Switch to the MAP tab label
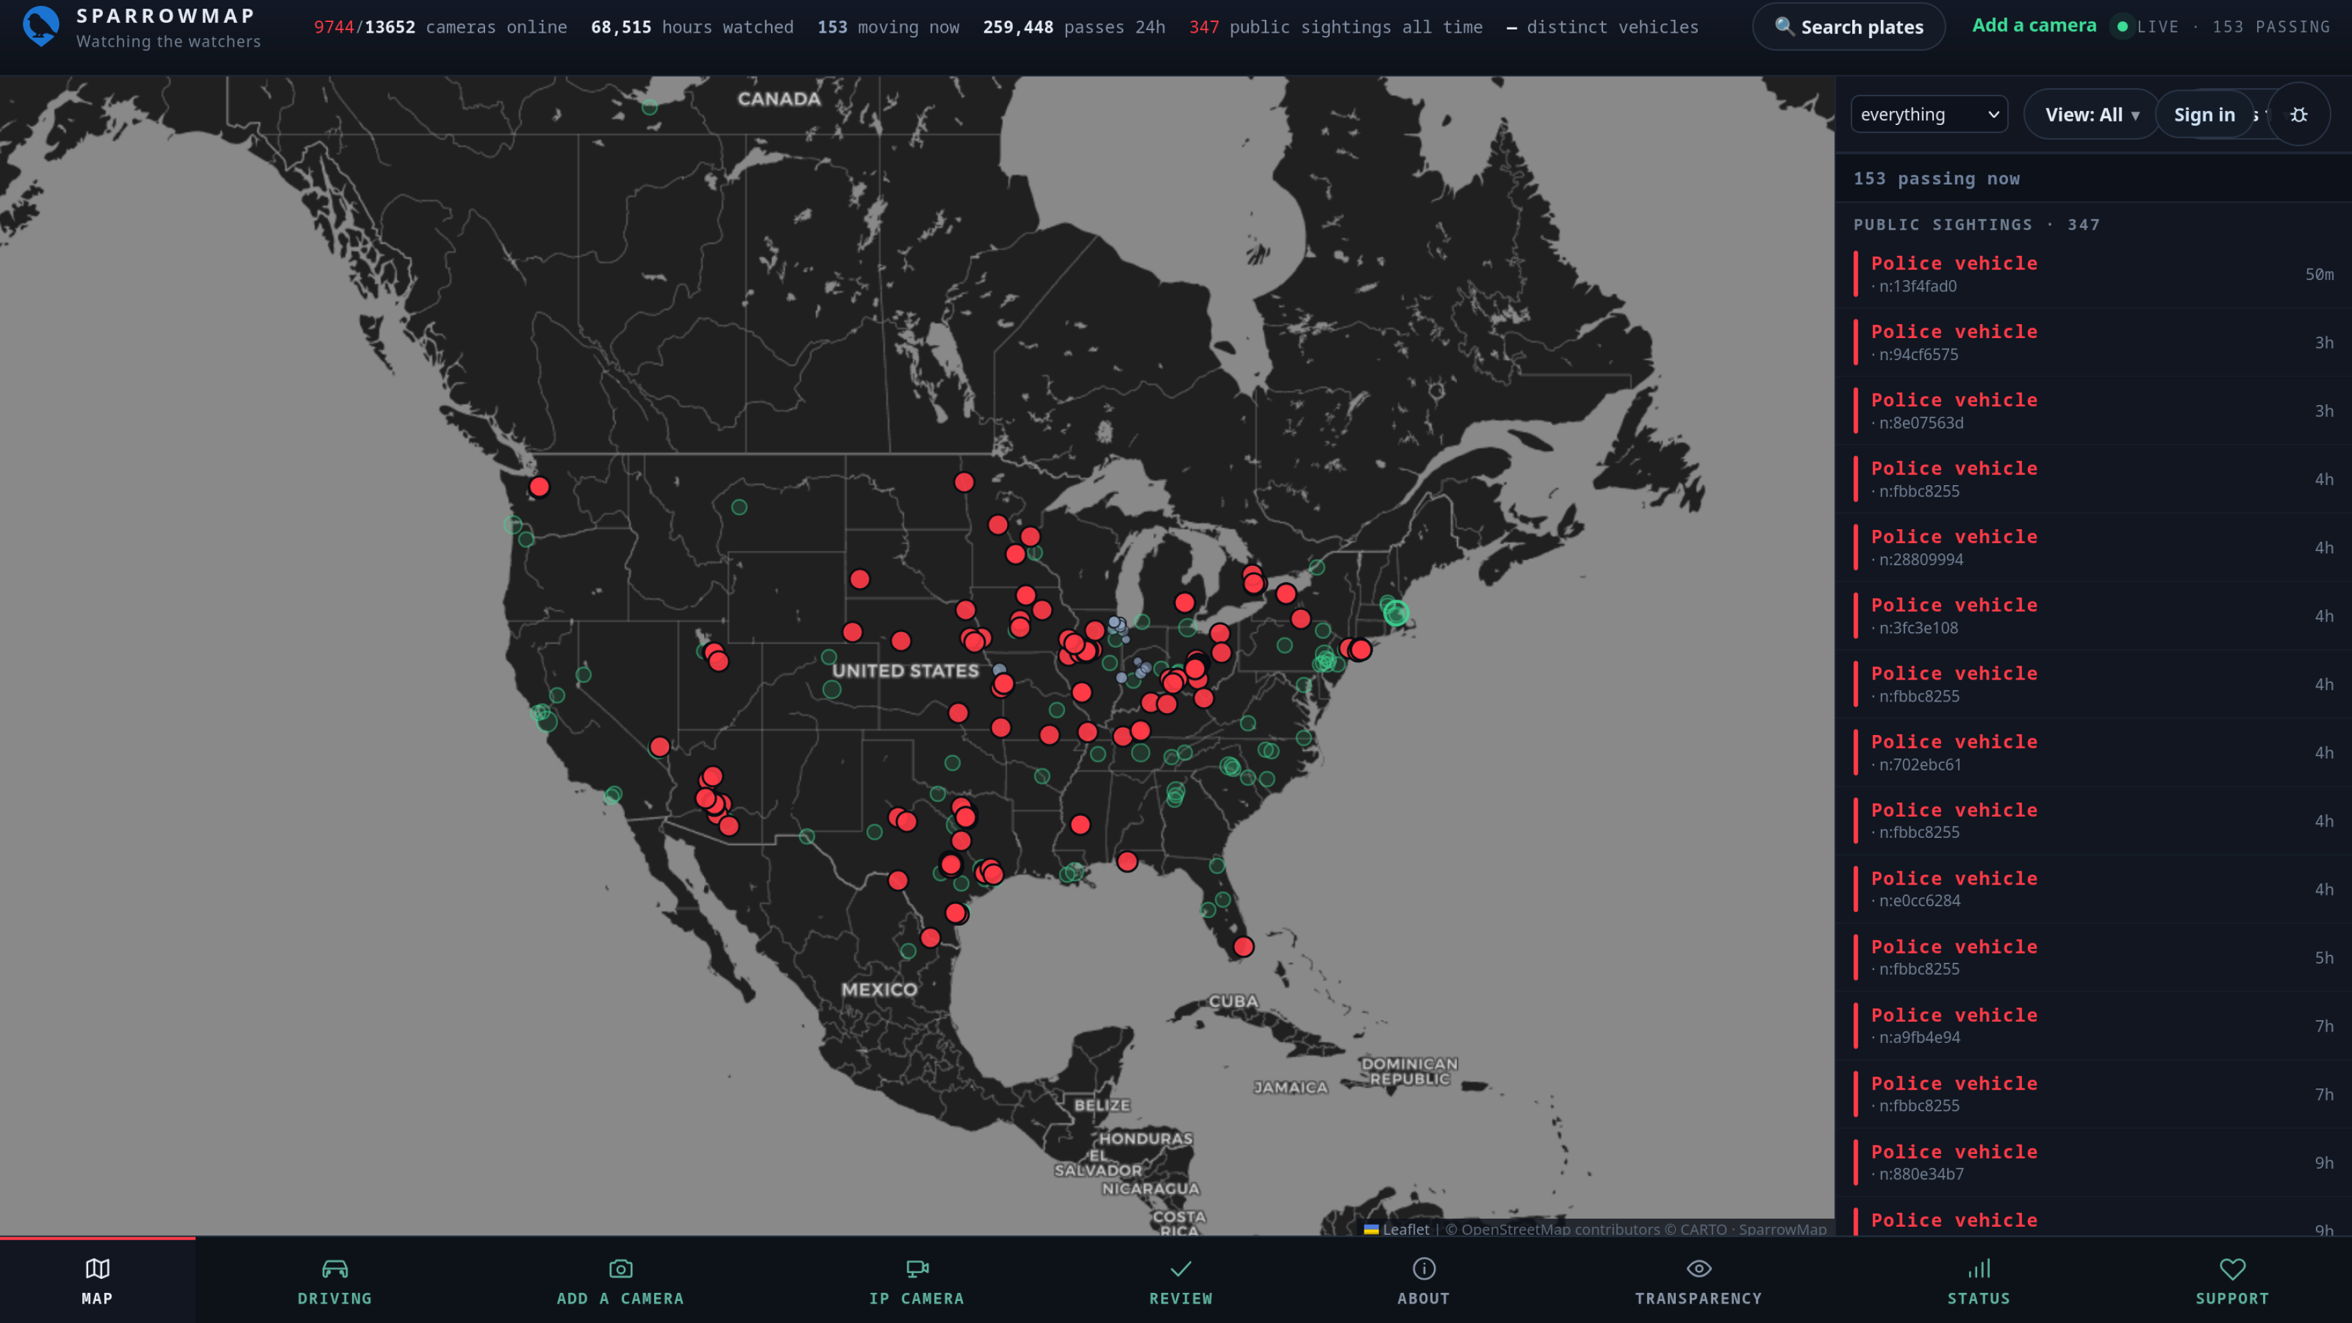The width and height of the screenshot is (2352, 1323). (x=98, y=1298)
